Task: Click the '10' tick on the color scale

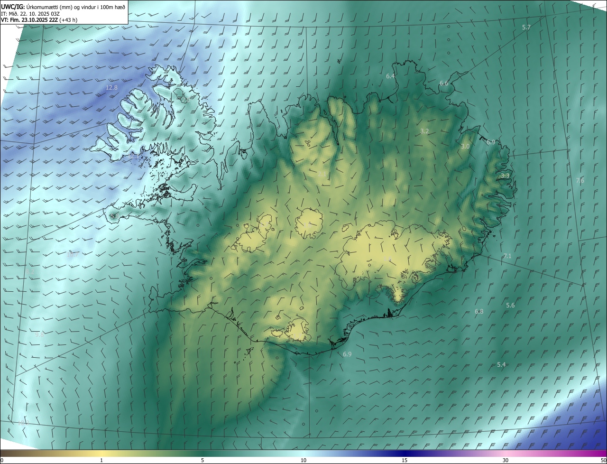Action: [x=303, y=461]
